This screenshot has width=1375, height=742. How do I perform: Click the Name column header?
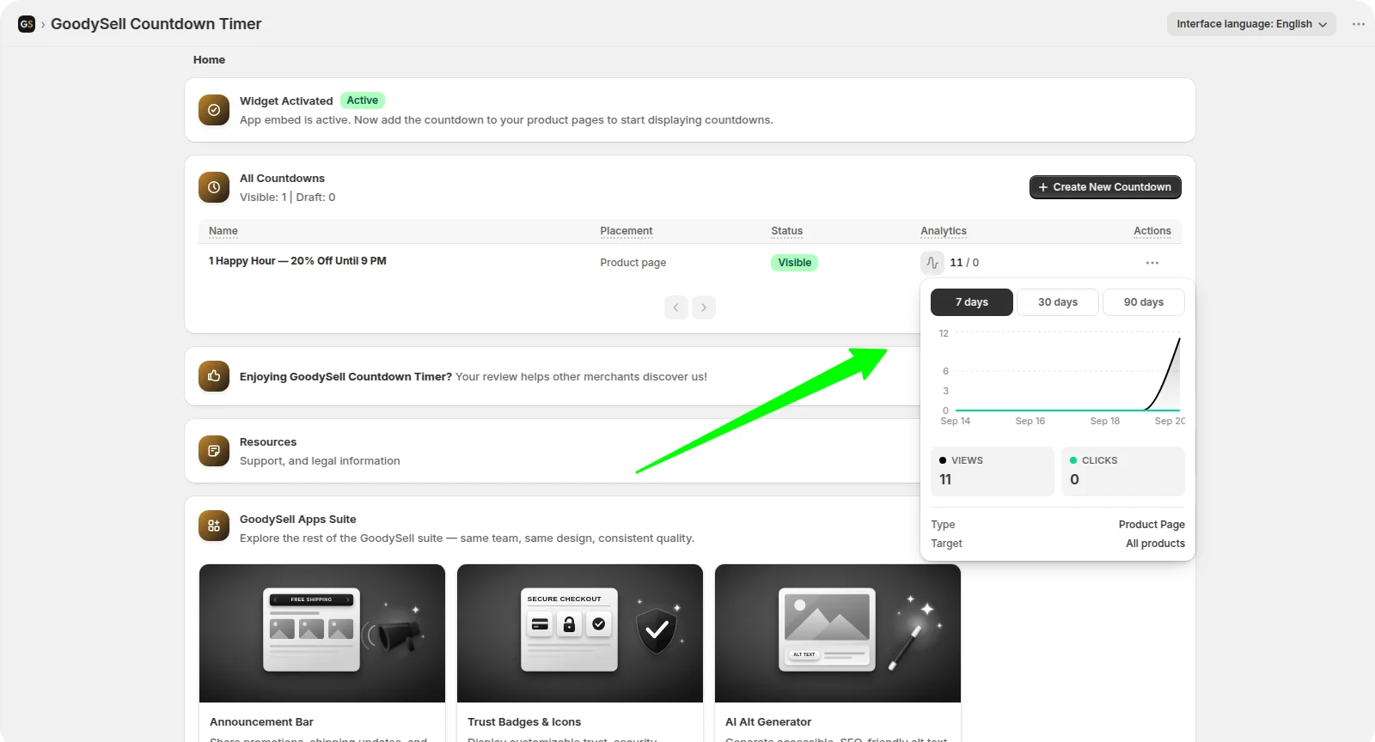223,231
